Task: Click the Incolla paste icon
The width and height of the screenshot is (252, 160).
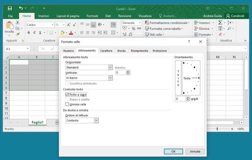Action: pos(10,25)
